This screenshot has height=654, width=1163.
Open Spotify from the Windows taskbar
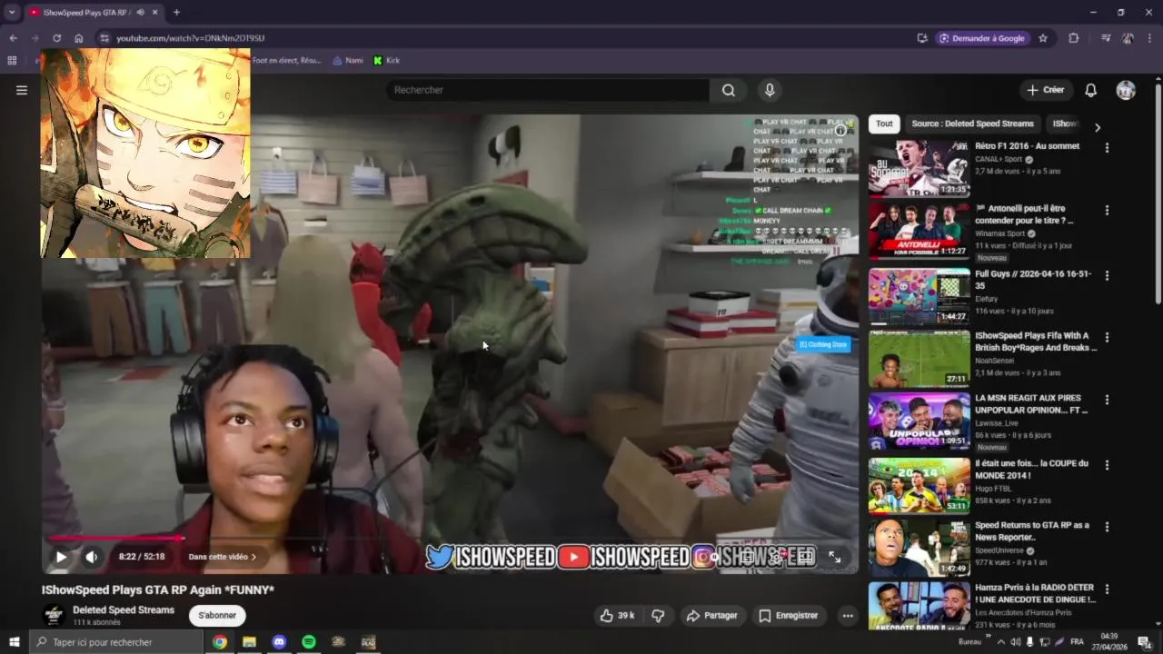pos(309,642)
